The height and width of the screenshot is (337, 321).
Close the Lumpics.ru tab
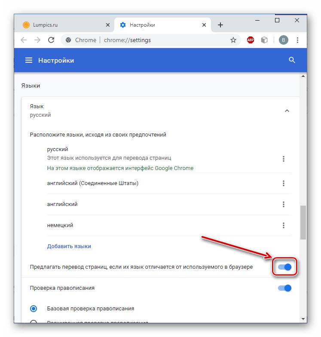point(108,25)
